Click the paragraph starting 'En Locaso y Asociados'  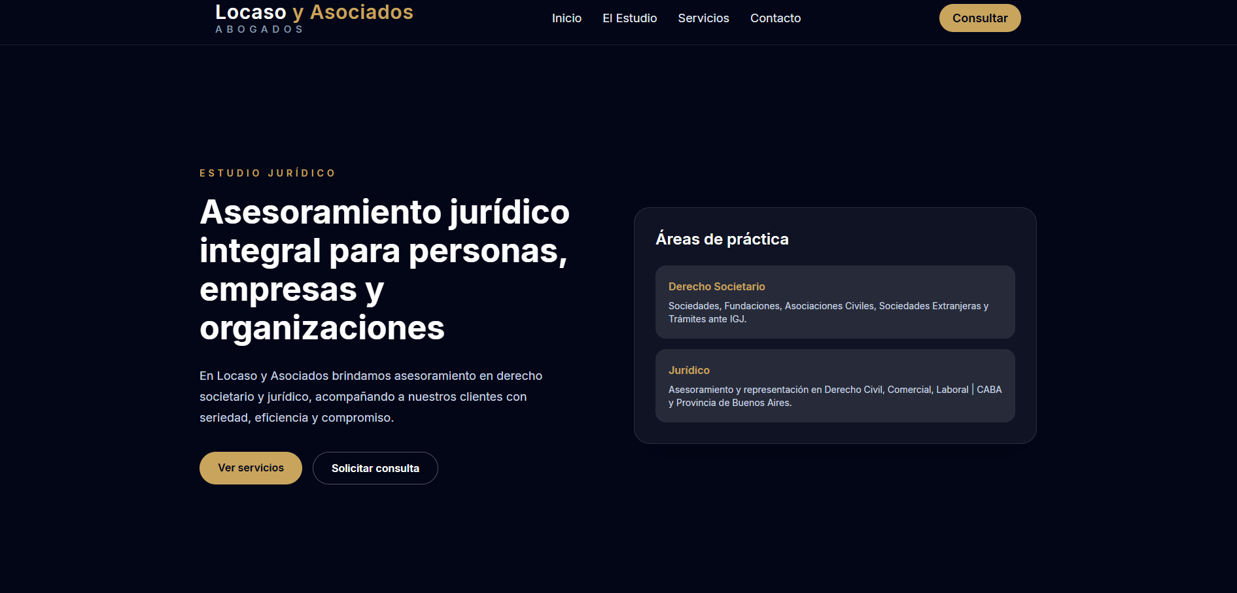pyautogui.click(x=371, y=397)
